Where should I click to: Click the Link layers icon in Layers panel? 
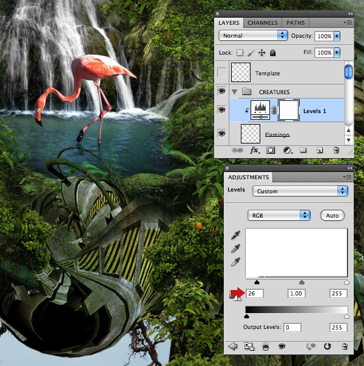coord(237,150)
